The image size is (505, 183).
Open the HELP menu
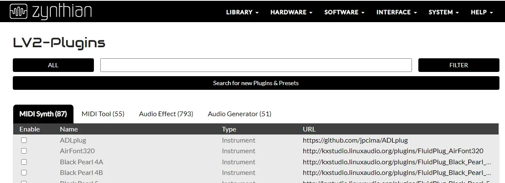coord(482,12)
